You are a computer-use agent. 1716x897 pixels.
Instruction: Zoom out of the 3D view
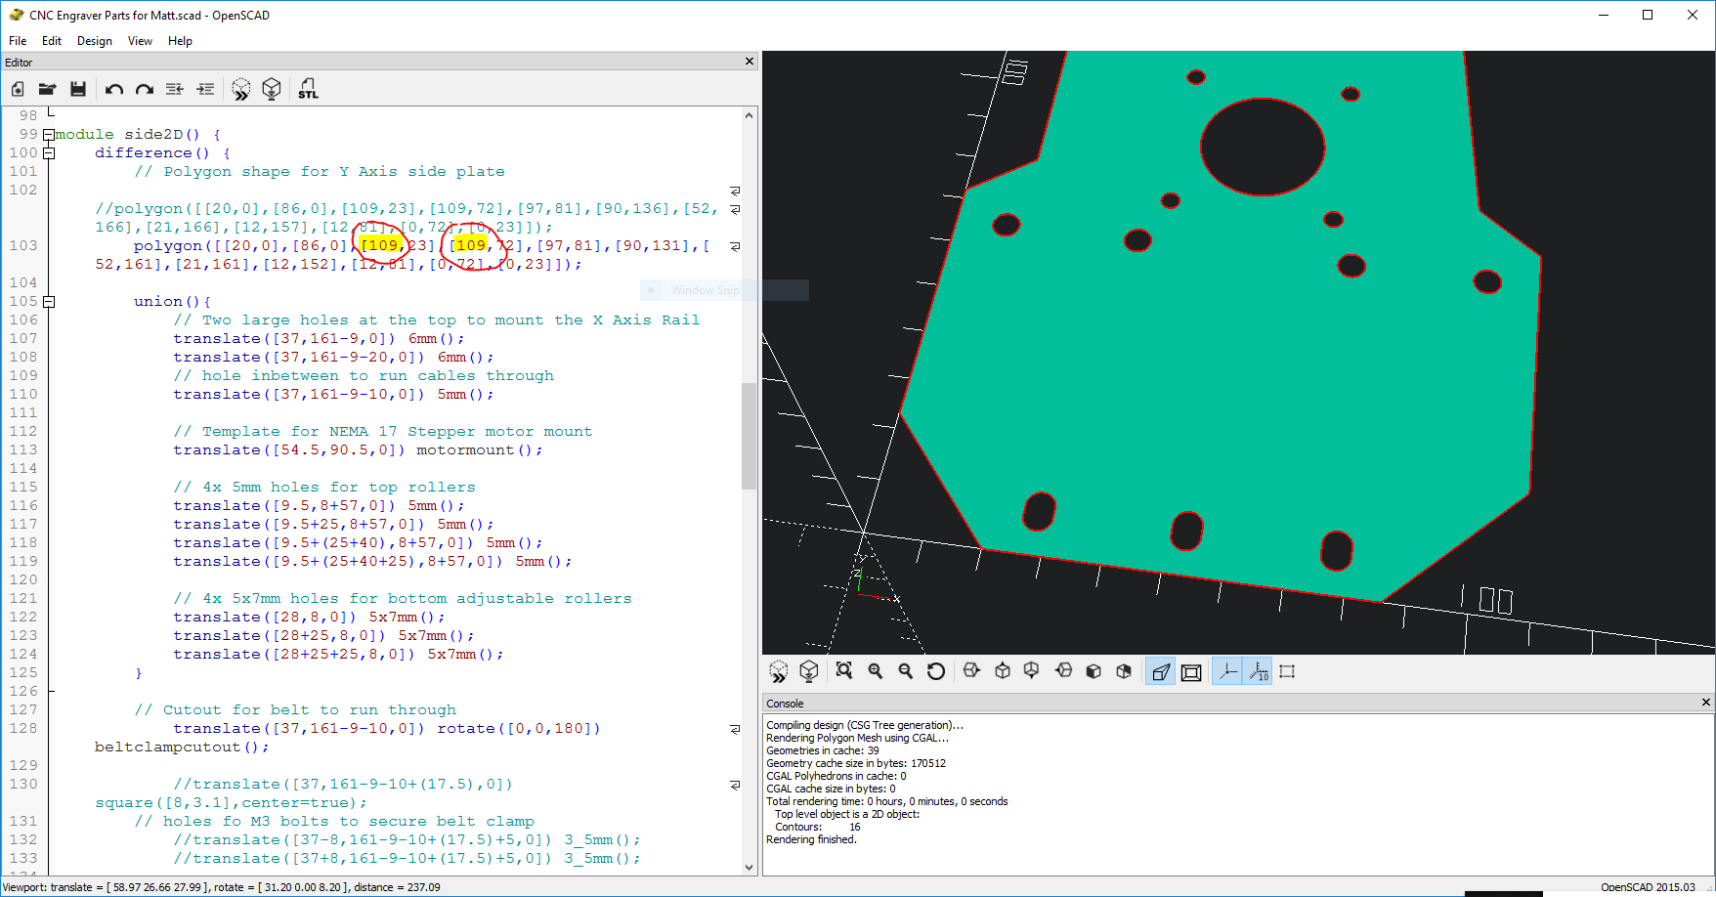pyautogui.click(x=906, y=671)
